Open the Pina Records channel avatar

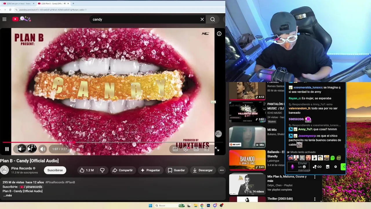[x=4, y=170]
